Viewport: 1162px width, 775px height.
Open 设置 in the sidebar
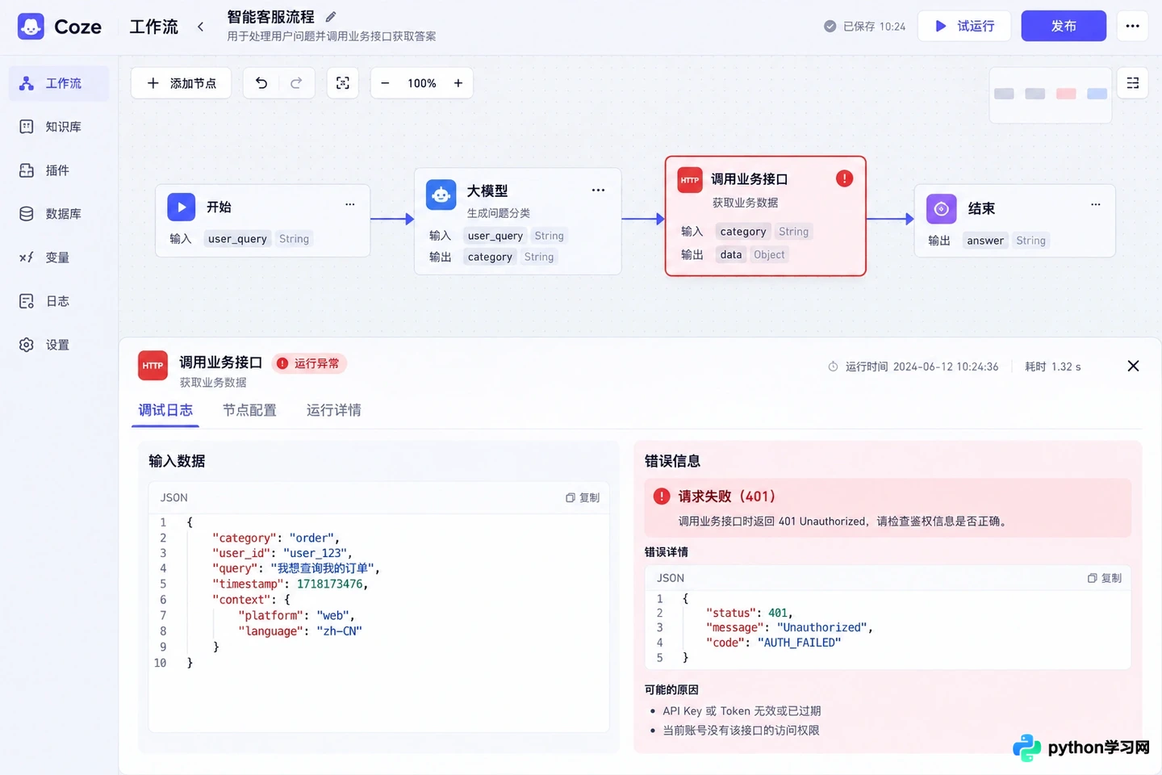[x=58, y=345]
